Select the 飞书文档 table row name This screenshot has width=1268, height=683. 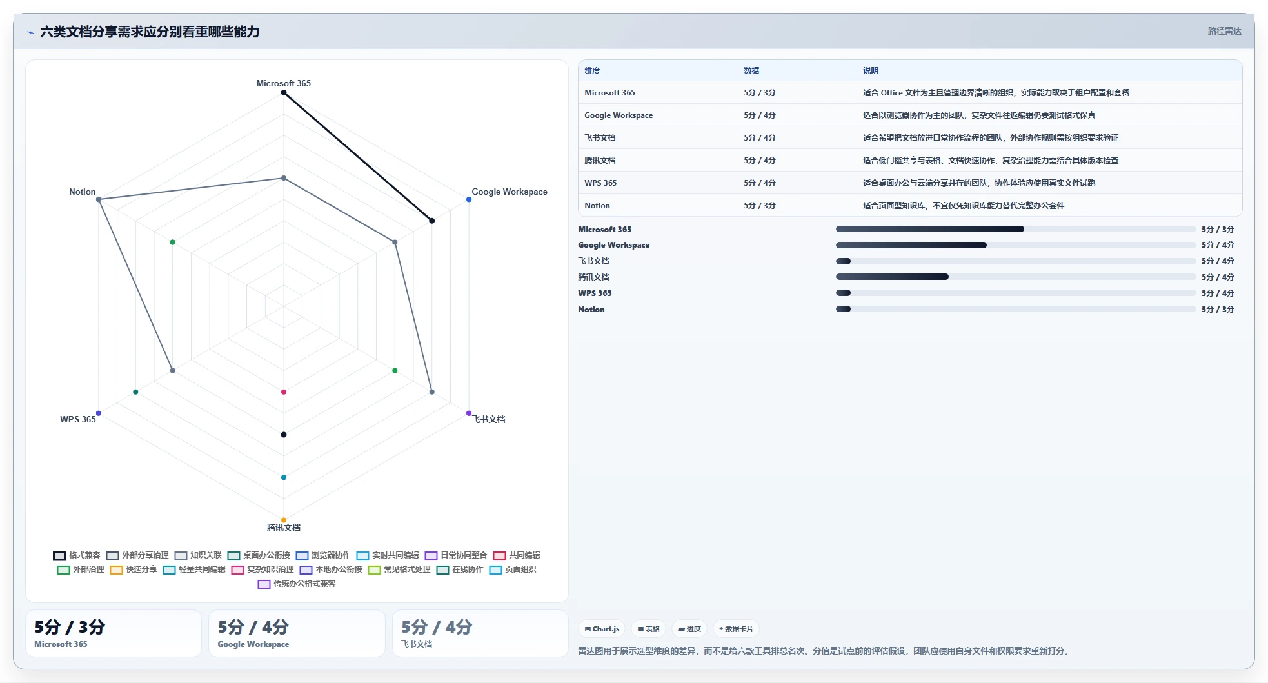coord(600,138)
